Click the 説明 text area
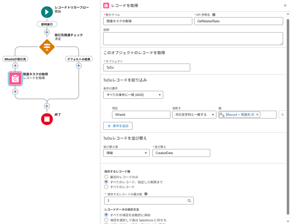290x224 pixels. [x=193, y=39]
